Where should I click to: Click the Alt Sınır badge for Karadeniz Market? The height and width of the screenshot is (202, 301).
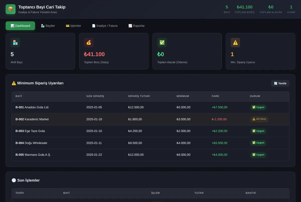(259, 119)
